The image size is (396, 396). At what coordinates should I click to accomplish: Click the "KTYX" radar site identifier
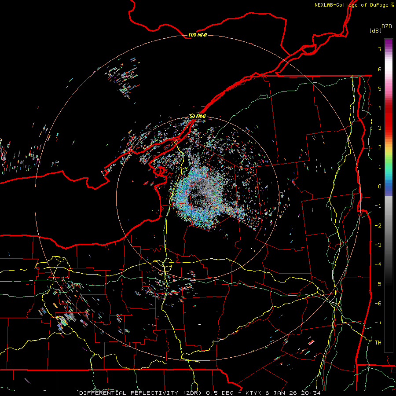coord(254,393)
